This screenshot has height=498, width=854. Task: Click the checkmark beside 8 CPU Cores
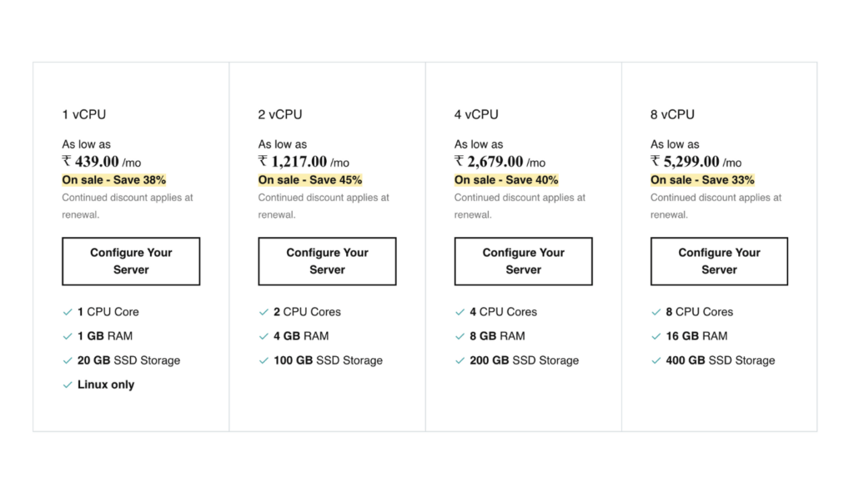click(x=656, y=311)
